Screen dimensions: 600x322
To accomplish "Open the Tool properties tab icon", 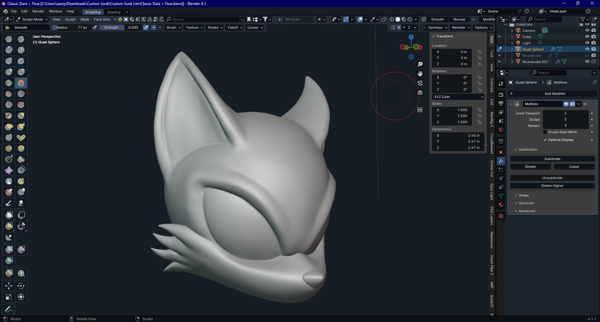I will [x=501, y=84].
